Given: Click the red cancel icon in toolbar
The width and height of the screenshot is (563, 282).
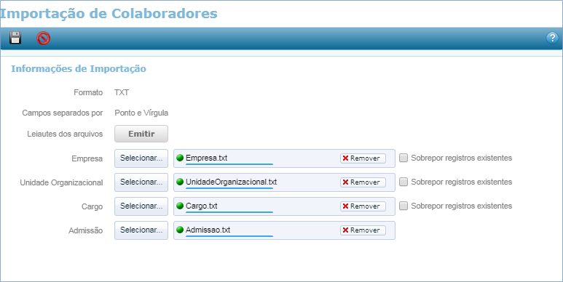Looking at the screenshot, I should pyautogui.click(x=43, y=38).
